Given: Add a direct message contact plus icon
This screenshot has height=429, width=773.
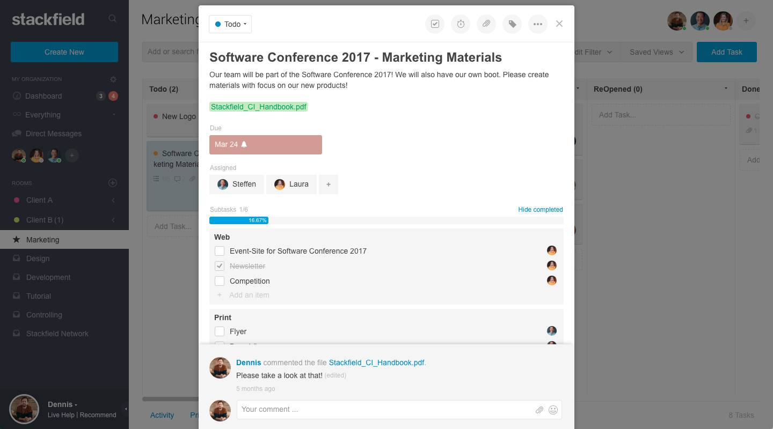Looking at the screenshot, I should [72, 156].
